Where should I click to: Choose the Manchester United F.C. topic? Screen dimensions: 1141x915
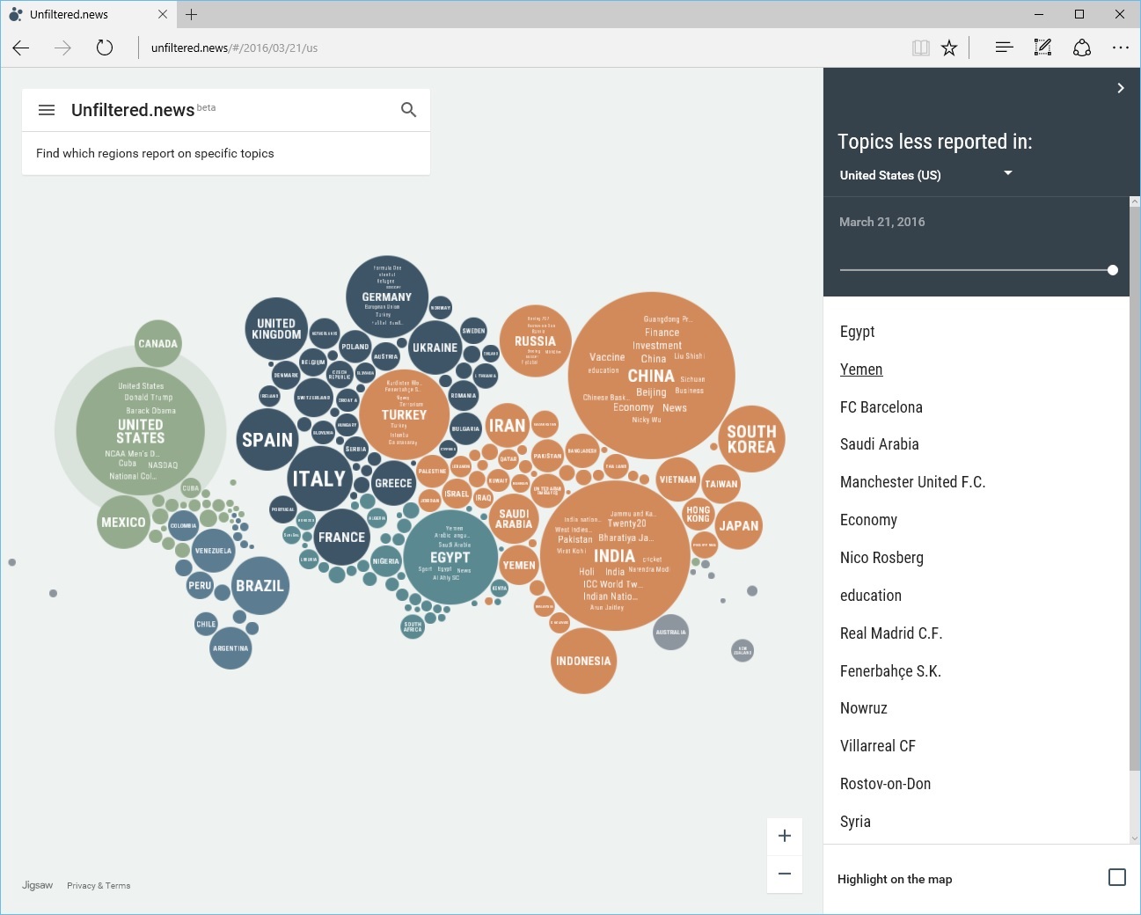click(912, 482)
